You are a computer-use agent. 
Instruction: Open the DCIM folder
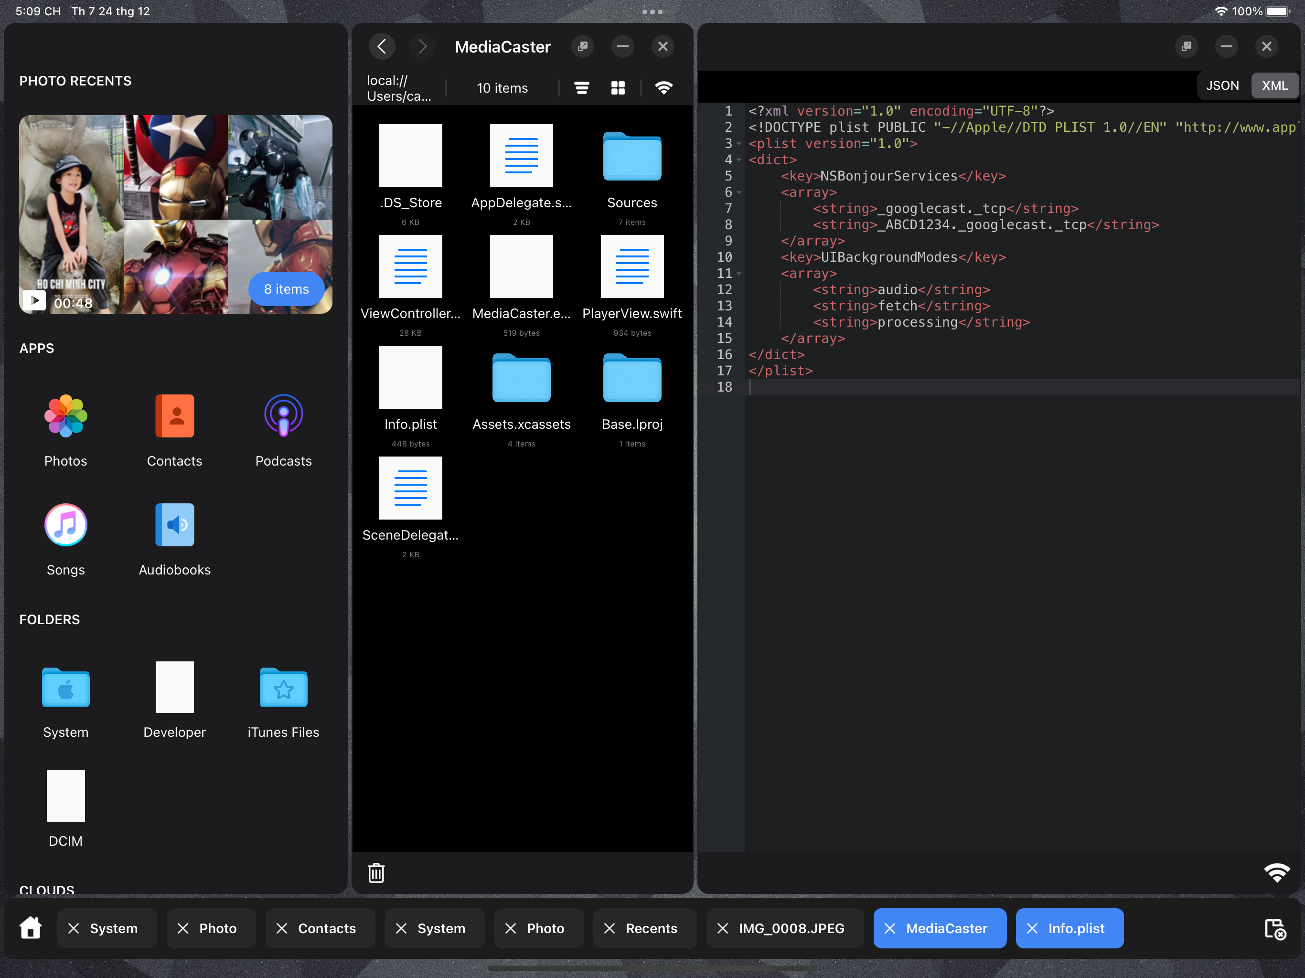pos(65,810)
